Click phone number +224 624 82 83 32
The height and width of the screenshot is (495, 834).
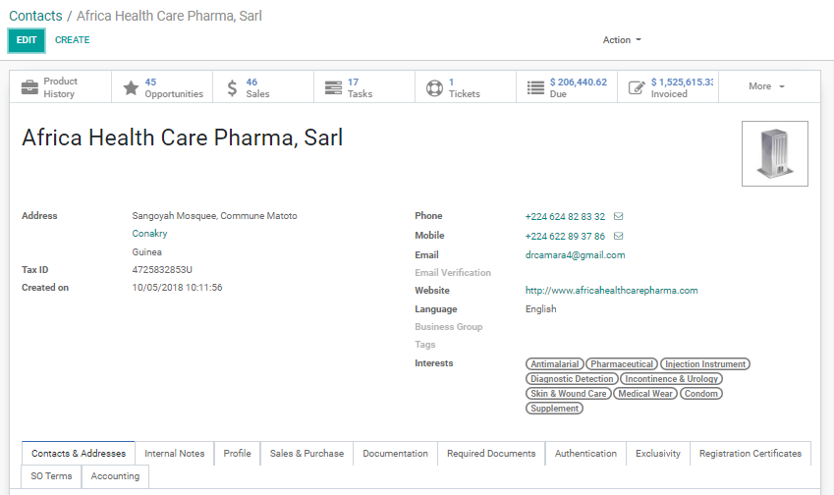565,216
